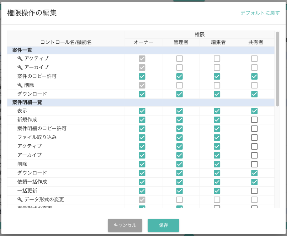The image size is (287, 236).
Task: Enable 新規作成 for 共有者
Action: (254, 120)
